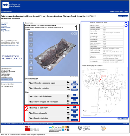Open the Cookies footer link
The width and height of the screenshot is (130, 136).
(x=37, y=124)
